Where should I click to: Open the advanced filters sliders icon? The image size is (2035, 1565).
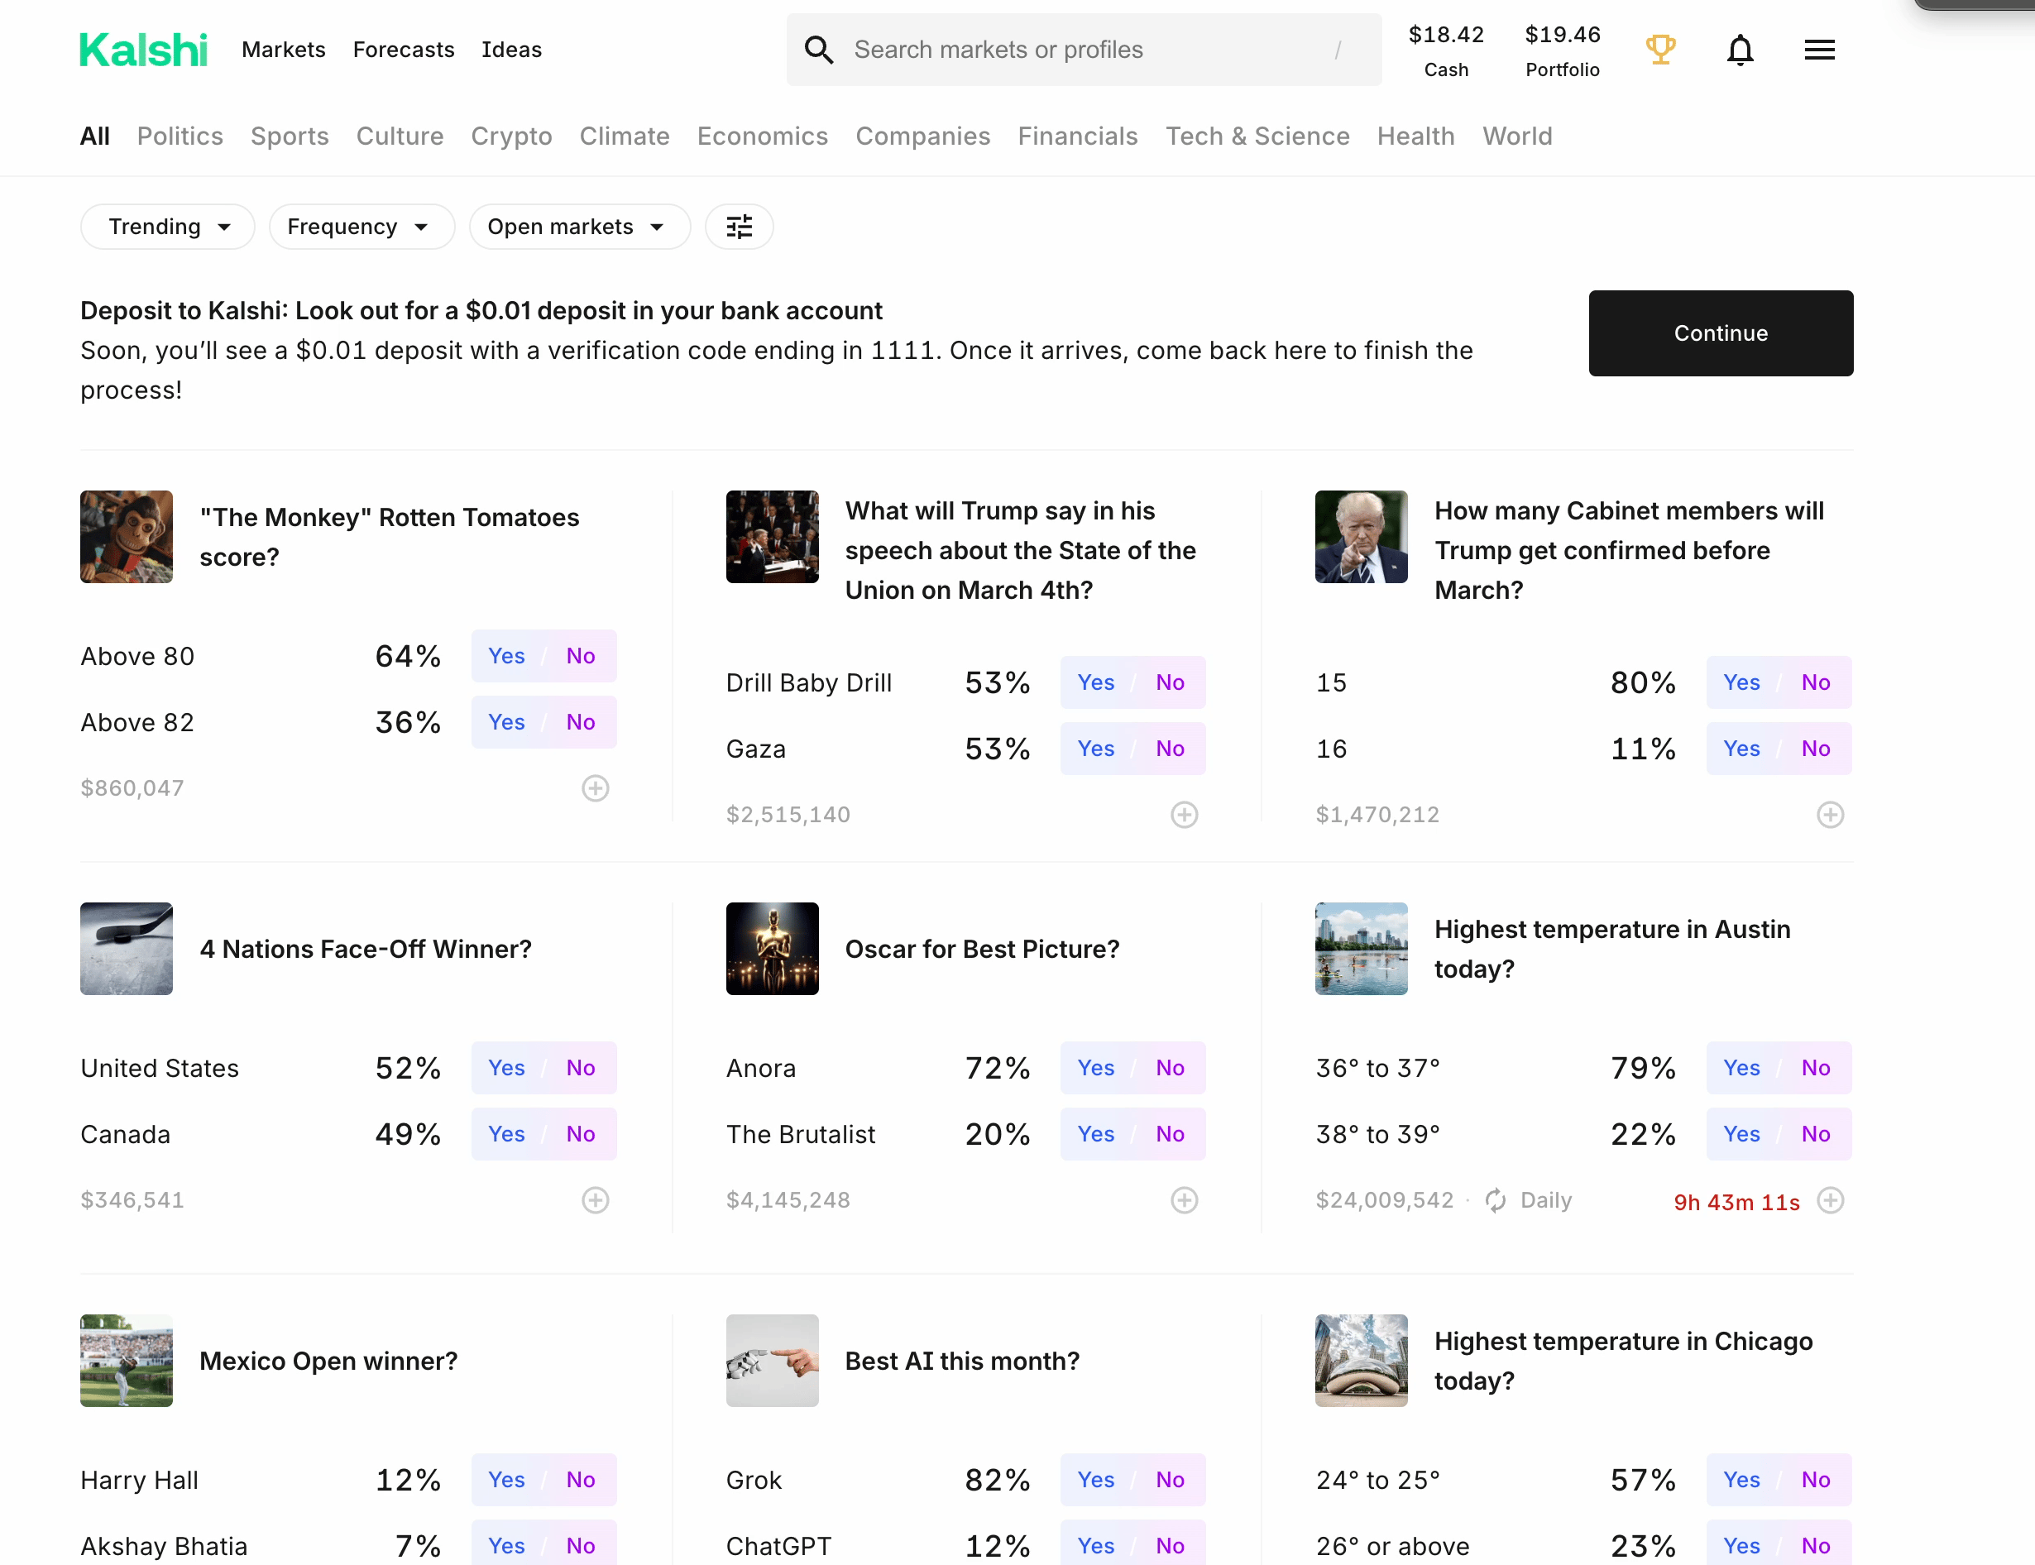coord(739,227)
